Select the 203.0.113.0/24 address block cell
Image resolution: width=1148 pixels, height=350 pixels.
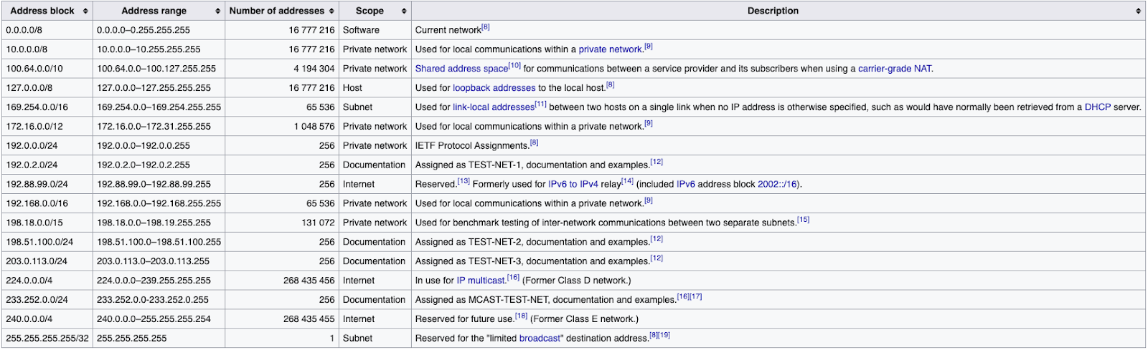click(47, 262)
